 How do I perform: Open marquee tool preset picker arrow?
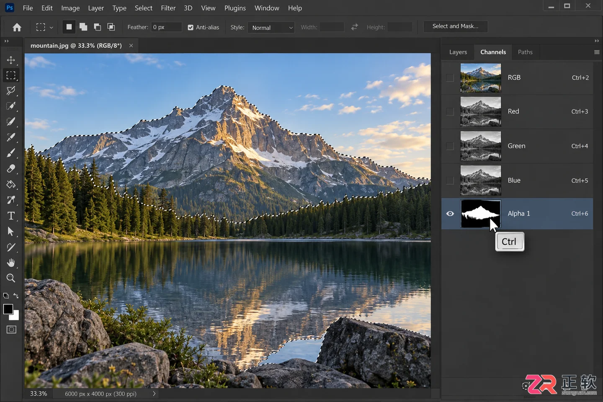click(52, 28)
